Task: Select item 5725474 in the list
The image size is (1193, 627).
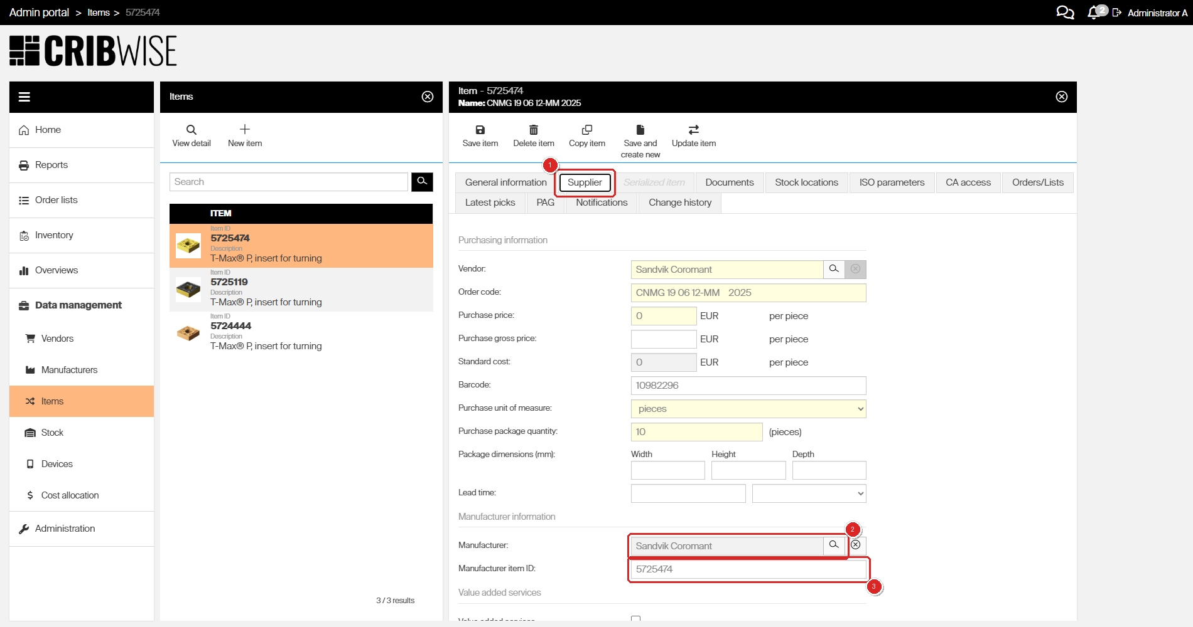Action: [301, 246]
